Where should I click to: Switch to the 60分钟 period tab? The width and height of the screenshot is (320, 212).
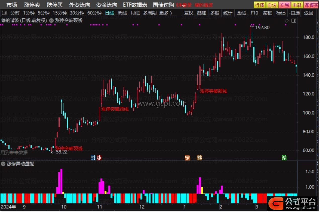pos(94,13)
